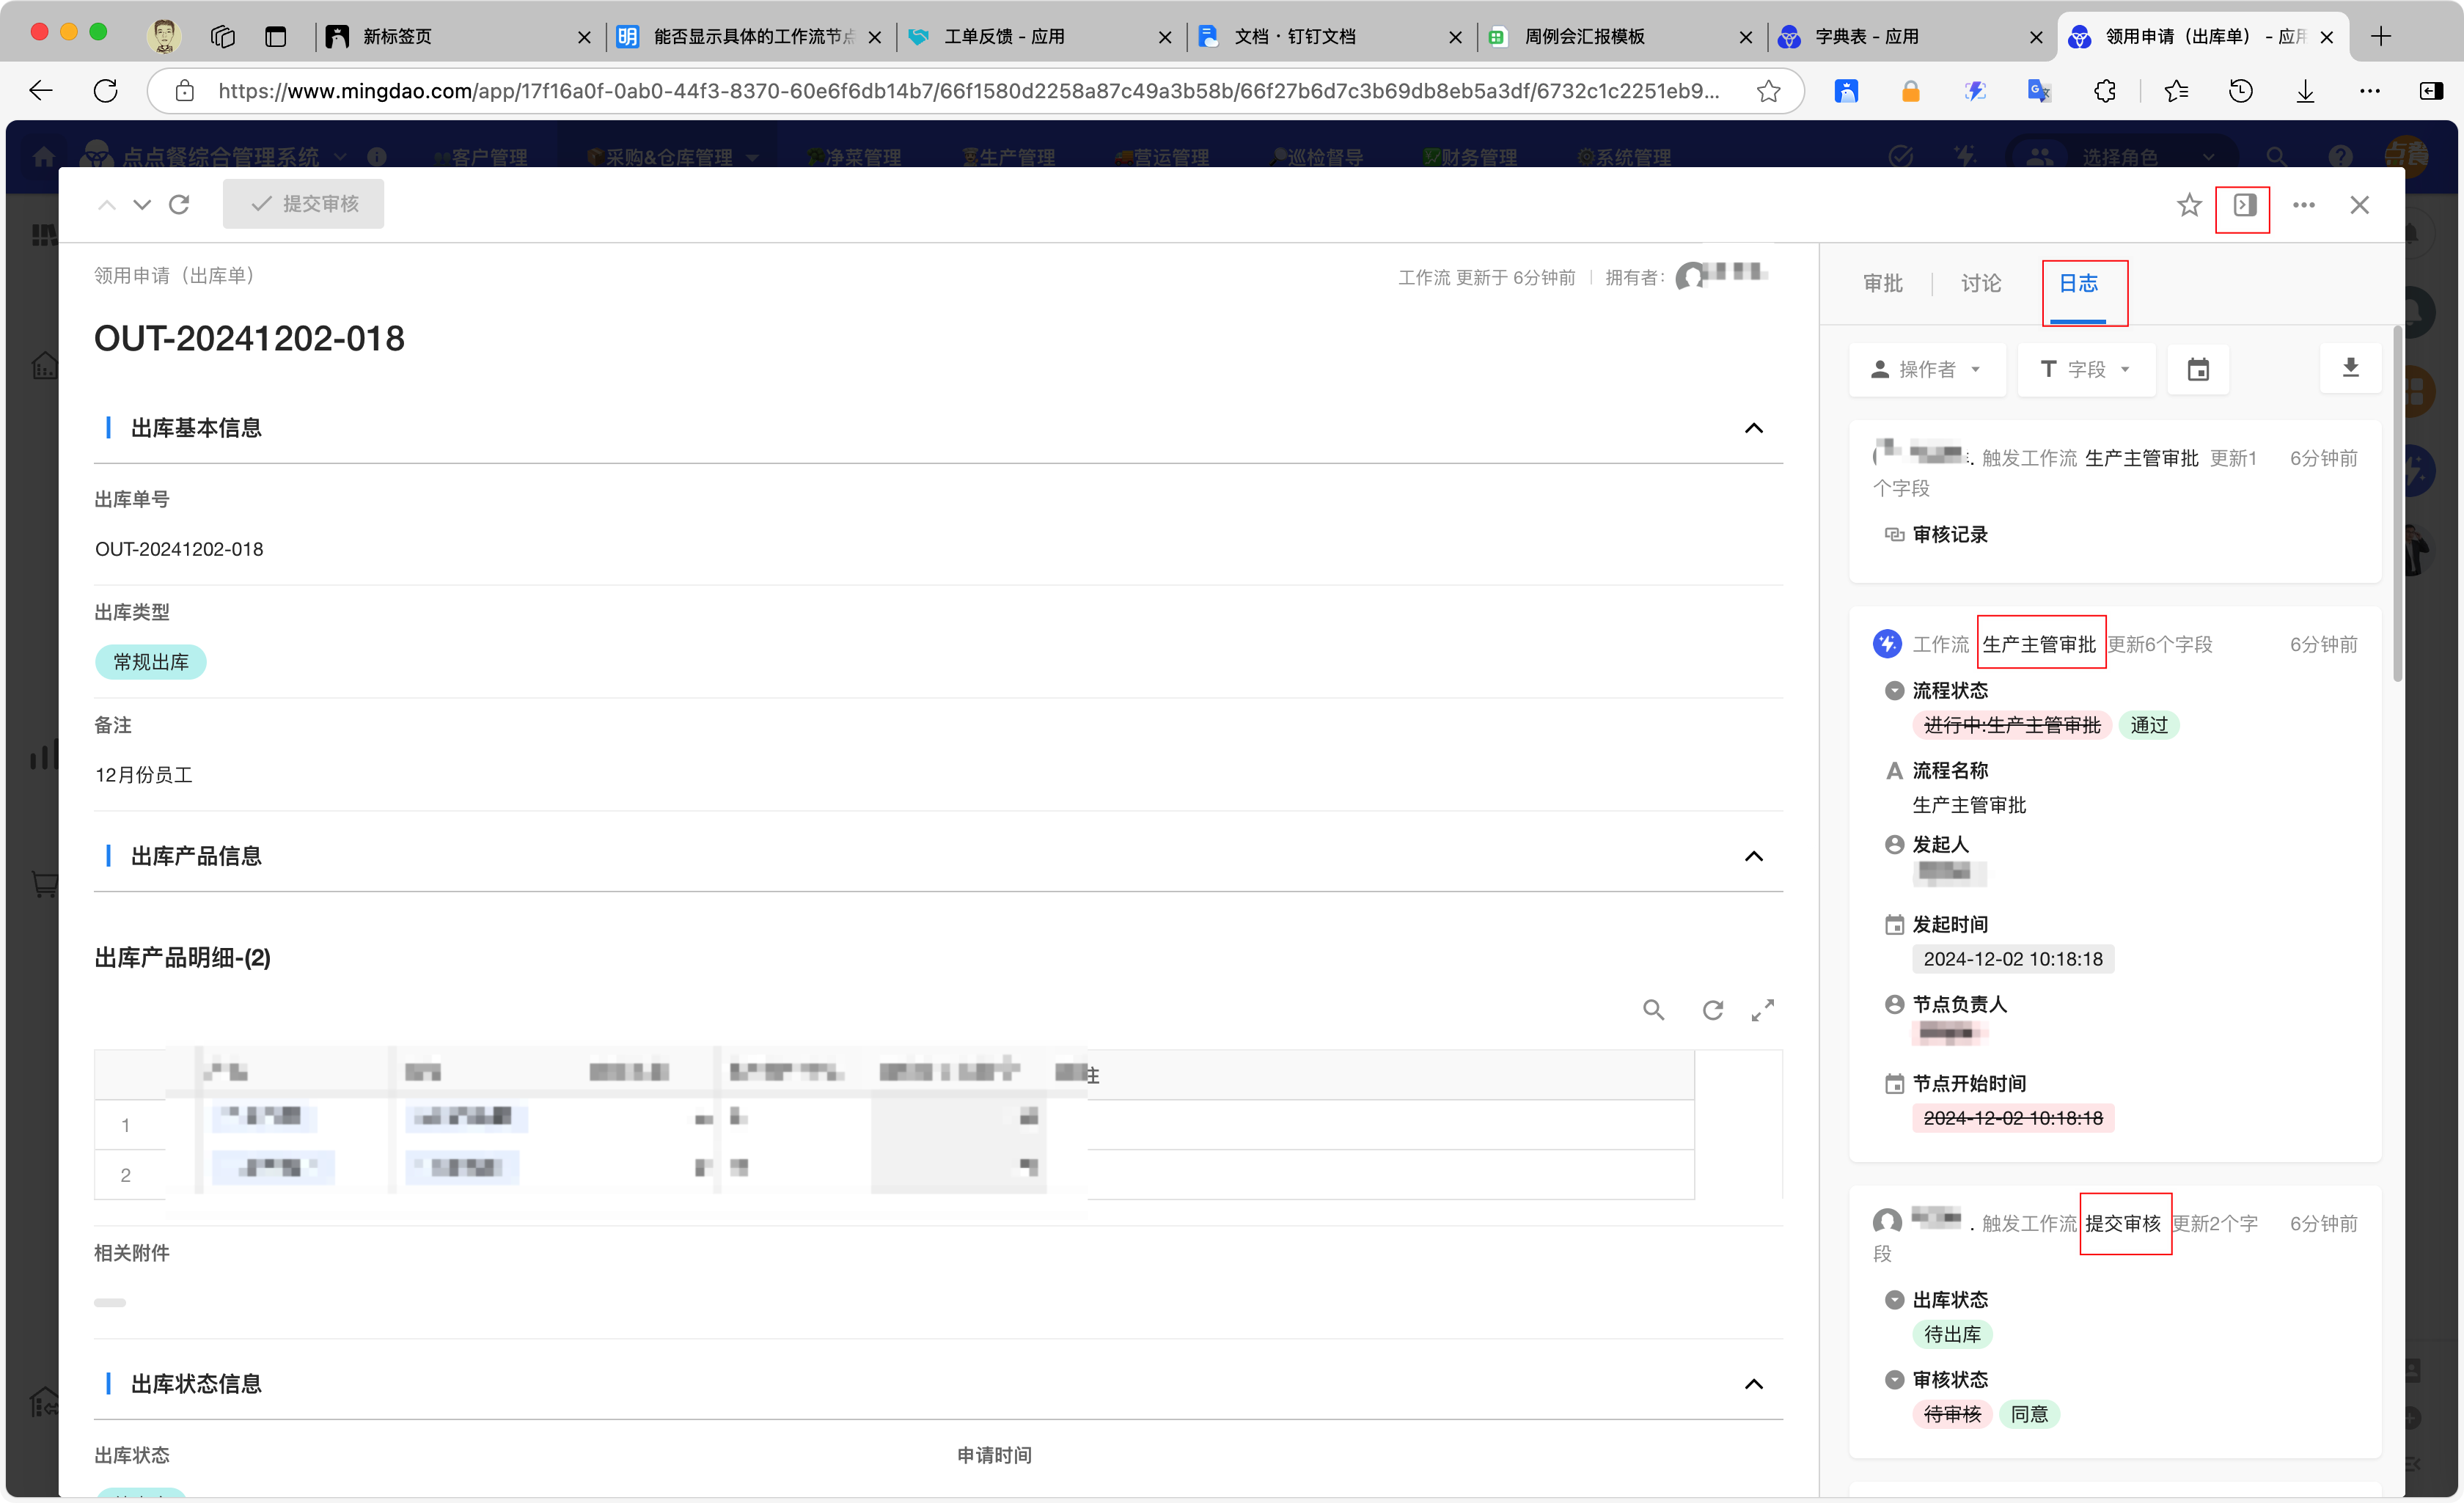Expand product detail subtable to fullscreen
Viewport: 2464px width, 1503px height.
(x=1763, y=1010)
